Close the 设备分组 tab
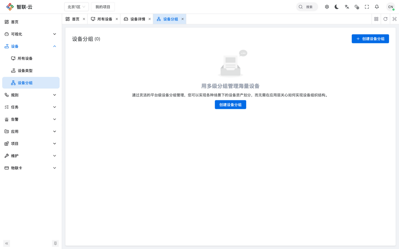The height and width of the screenshot is (249, 399). pos(183,19)
